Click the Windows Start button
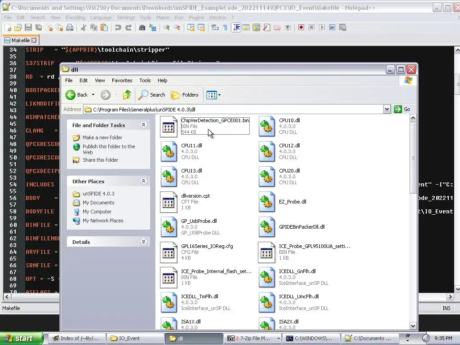 coord(22,338)
